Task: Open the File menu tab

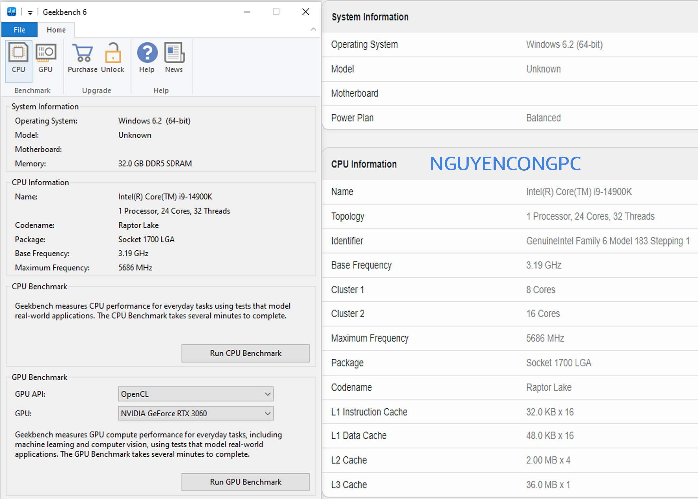Action: tap(19, 30)
